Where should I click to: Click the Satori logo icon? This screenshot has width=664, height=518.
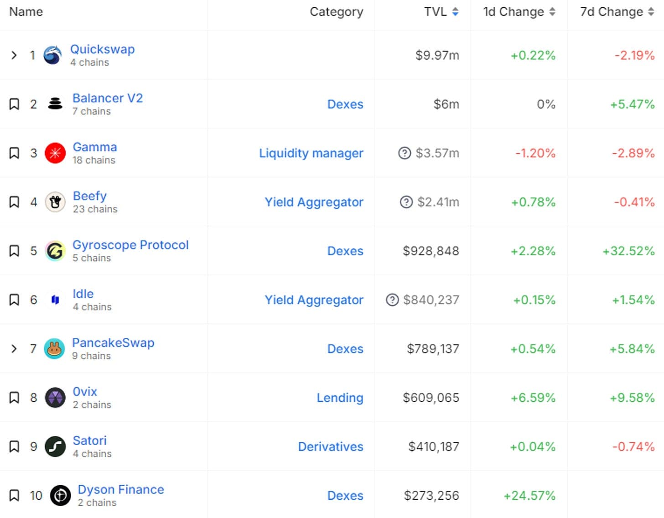(55, 446)
